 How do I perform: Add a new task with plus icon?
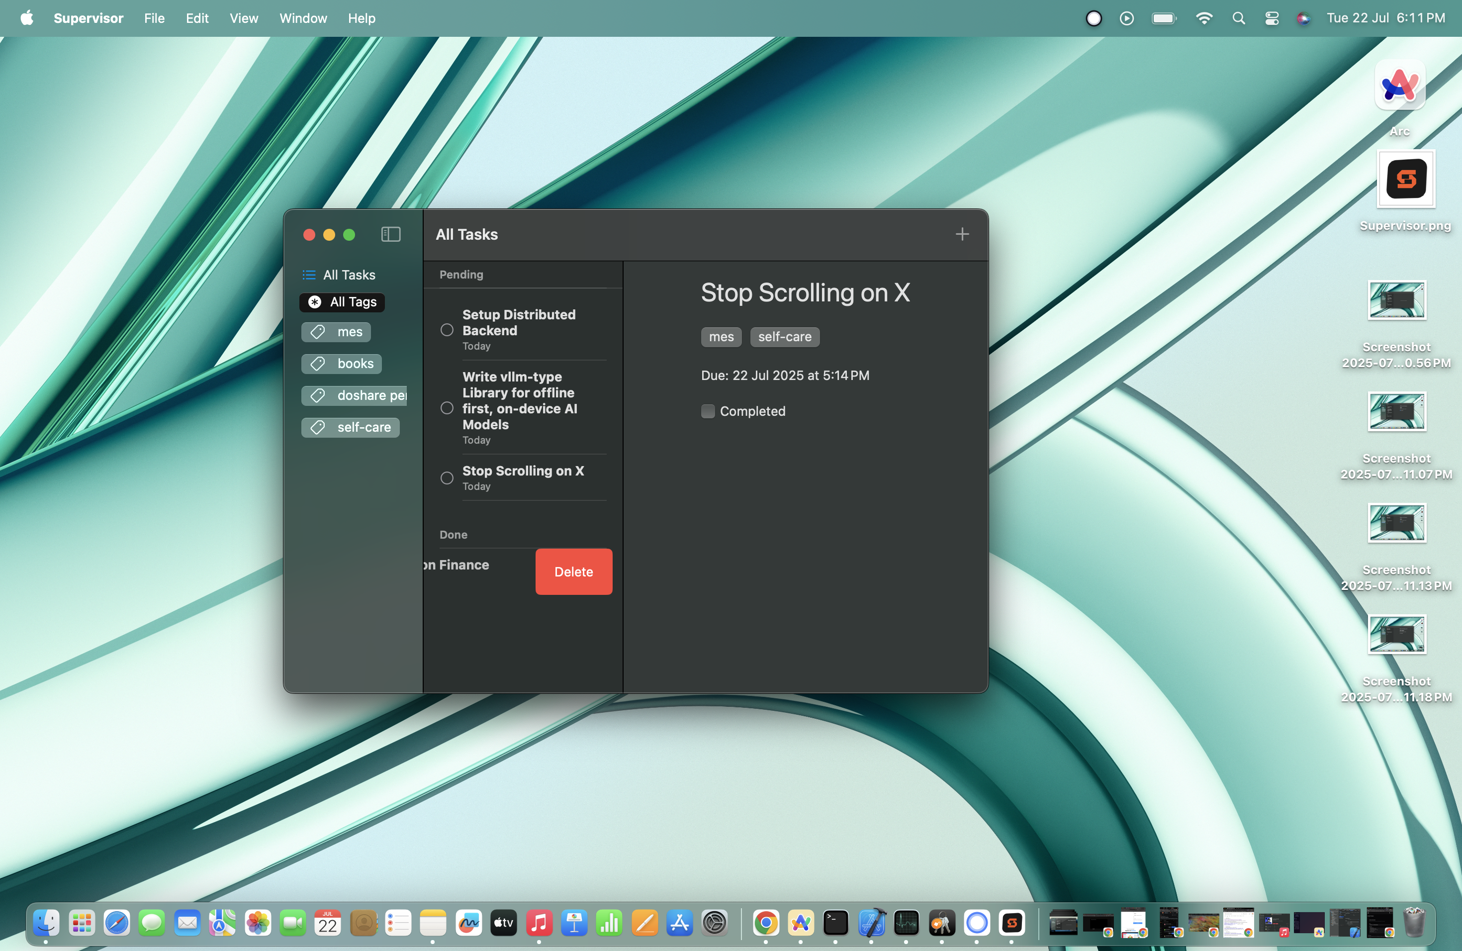pyautogui.click(x=962, y=234)
